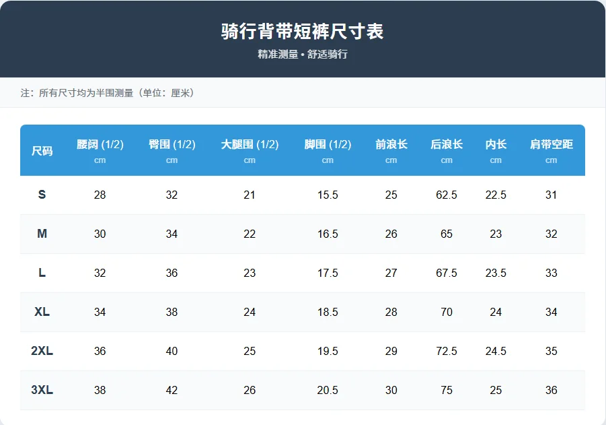
Task: Click 后浪长 value 65 in M row
Action: tap(447, 234)
